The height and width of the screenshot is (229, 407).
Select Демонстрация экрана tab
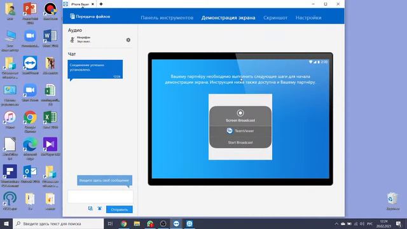point(228,18)
